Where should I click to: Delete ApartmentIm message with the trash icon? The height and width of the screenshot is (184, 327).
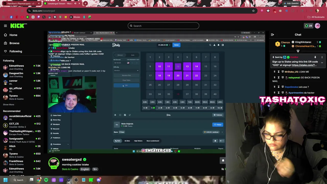pyautogui.click(x=274, y=93)
